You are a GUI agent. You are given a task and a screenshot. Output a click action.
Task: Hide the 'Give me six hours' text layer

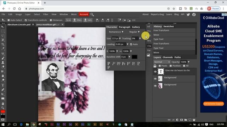(155, 72)
